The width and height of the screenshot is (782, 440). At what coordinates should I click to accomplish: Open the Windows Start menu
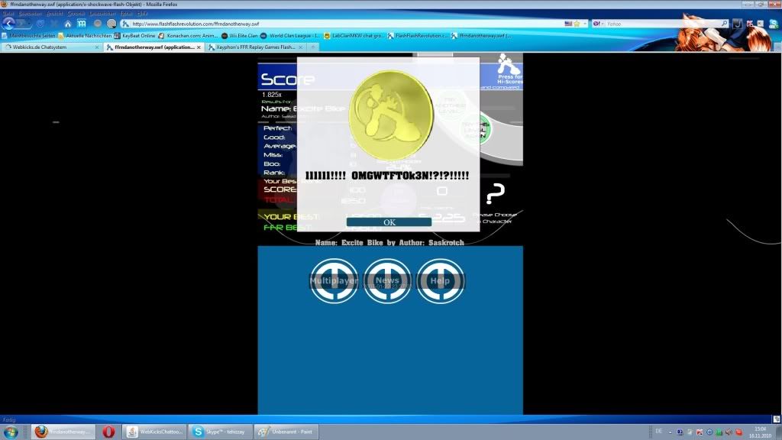coord(11,432)
